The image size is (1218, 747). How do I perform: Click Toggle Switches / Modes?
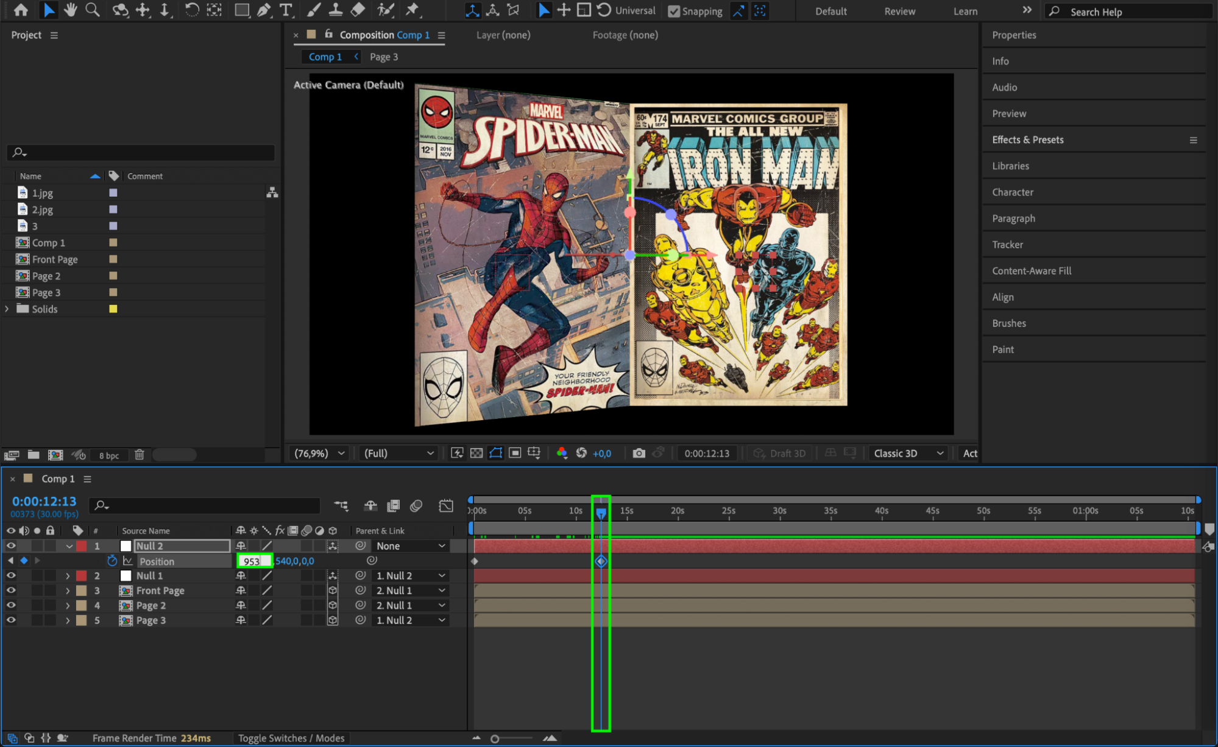pos(291,738)
